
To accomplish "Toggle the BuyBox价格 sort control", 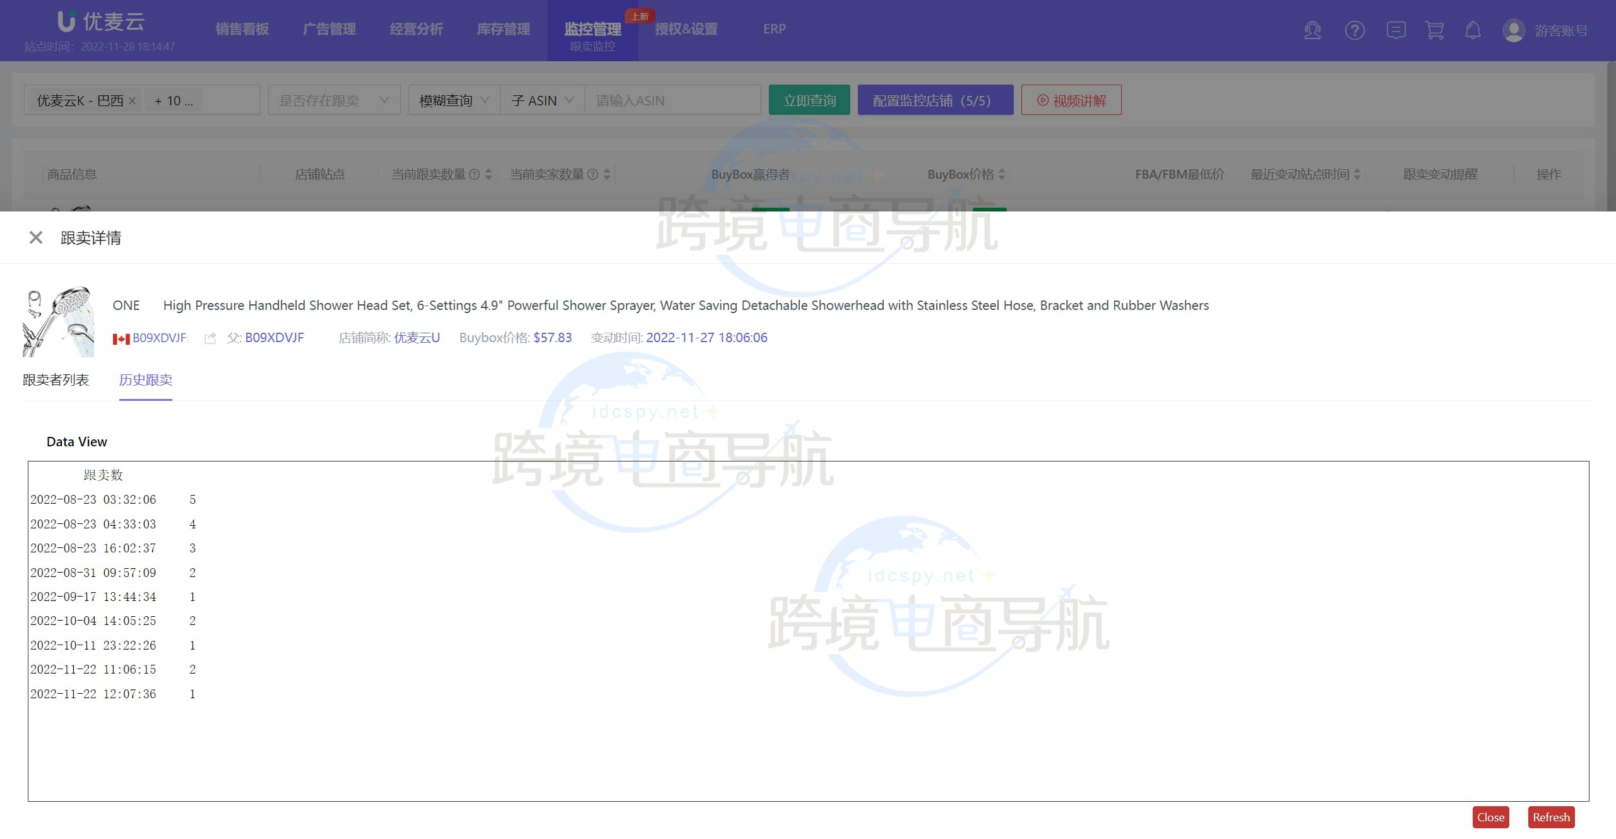I will 1002,174.
